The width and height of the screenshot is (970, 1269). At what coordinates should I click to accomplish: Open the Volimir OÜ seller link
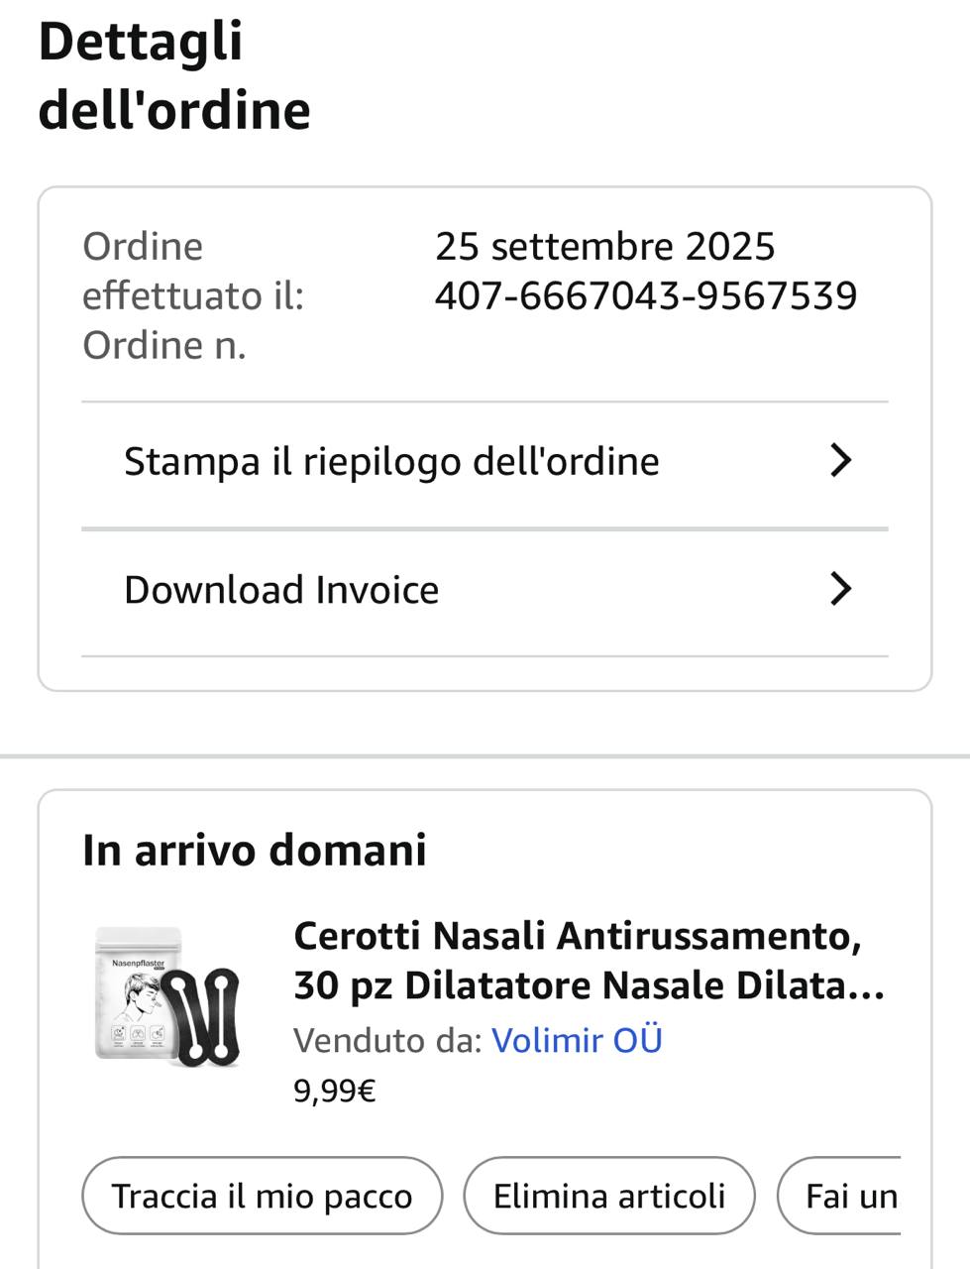click(x=577, y=1040)
